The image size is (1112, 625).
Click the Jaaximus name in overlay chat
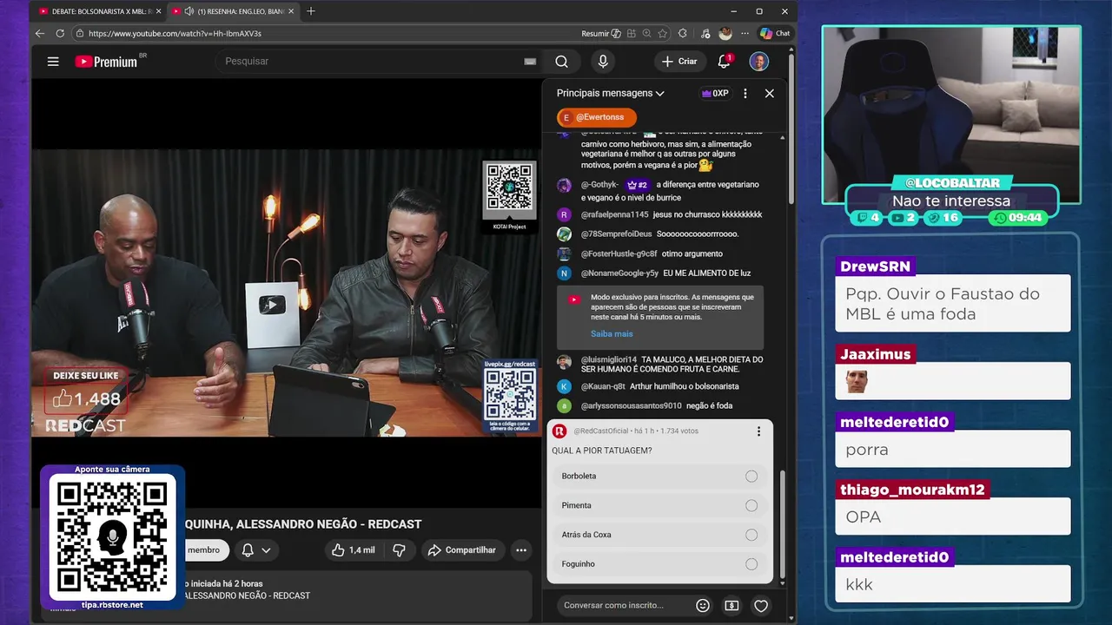point(875,354)
